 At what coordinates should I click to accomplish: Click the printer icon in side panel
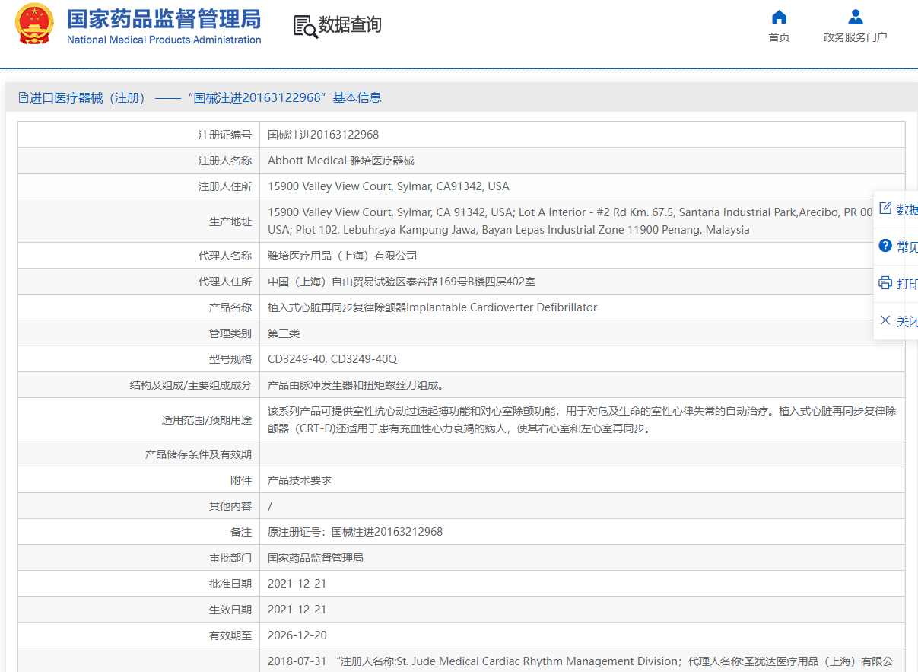click(885, 283)
